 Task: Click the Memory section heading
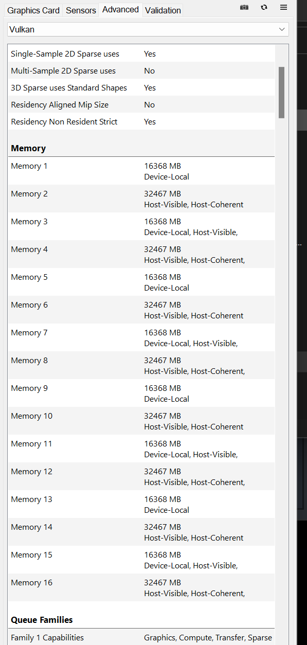28,148
